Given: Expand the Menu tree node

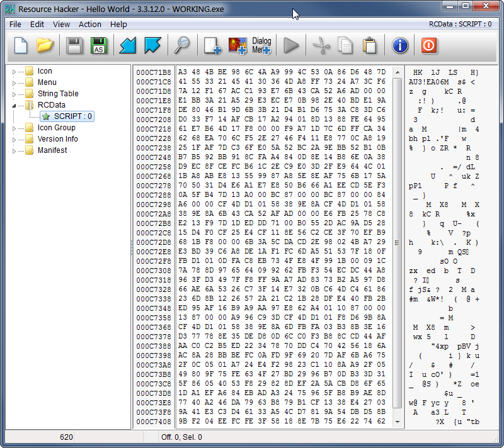Looking at the screenshot, I should pyautogui.click(x=14, y=83).
